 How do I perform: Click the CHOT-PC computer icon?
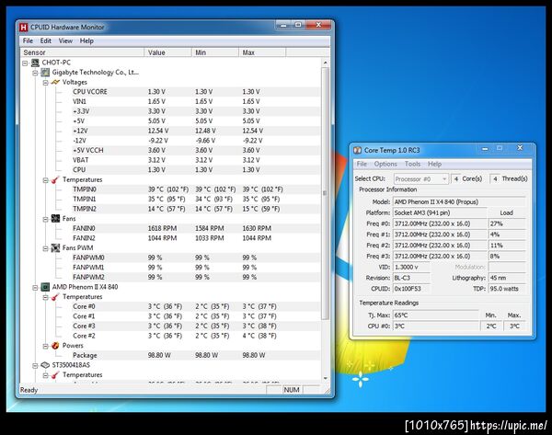[35, 63]
